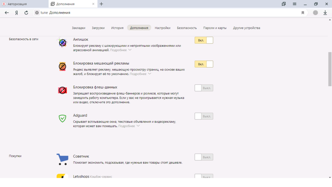Screen dimensions: 332x187
Task: Enable the Советник toggle
Action: (x=204, y=157)
